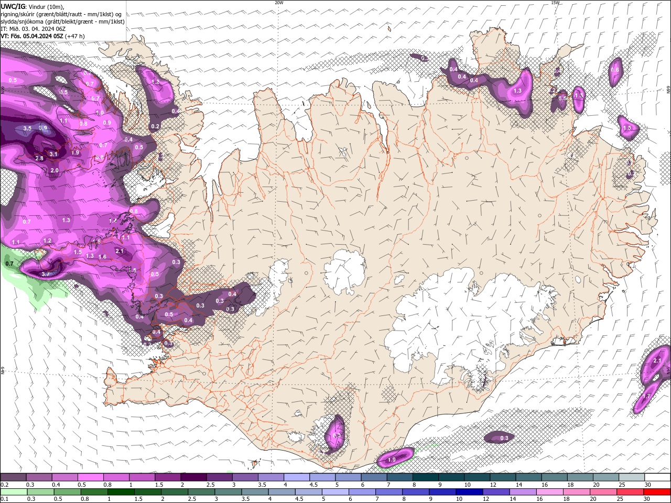
Task: Click the dark teal swatch at 8 in upper legend
Action: pos(426,477)
